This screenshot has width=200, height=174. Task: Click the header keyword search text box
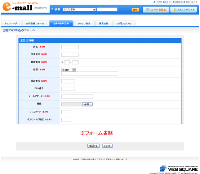point(107,9)
